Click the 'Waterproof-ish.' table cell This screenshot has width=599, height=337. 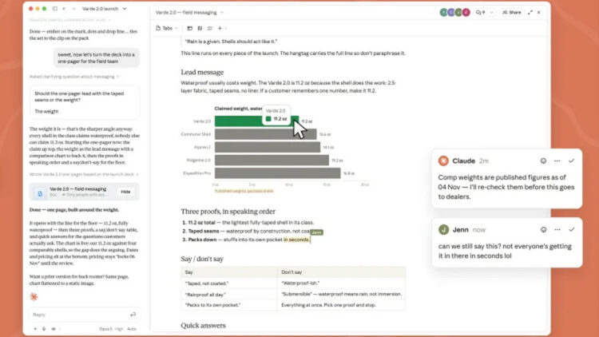point(341,283)
